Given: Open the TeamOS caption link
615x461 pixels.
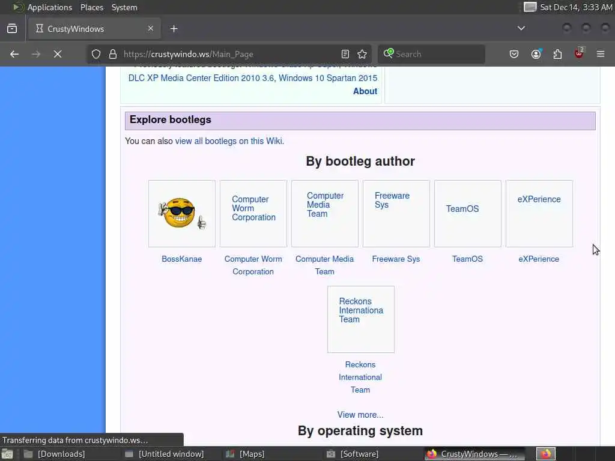Looking at the screenshot, I should click(x=467, y=259).
